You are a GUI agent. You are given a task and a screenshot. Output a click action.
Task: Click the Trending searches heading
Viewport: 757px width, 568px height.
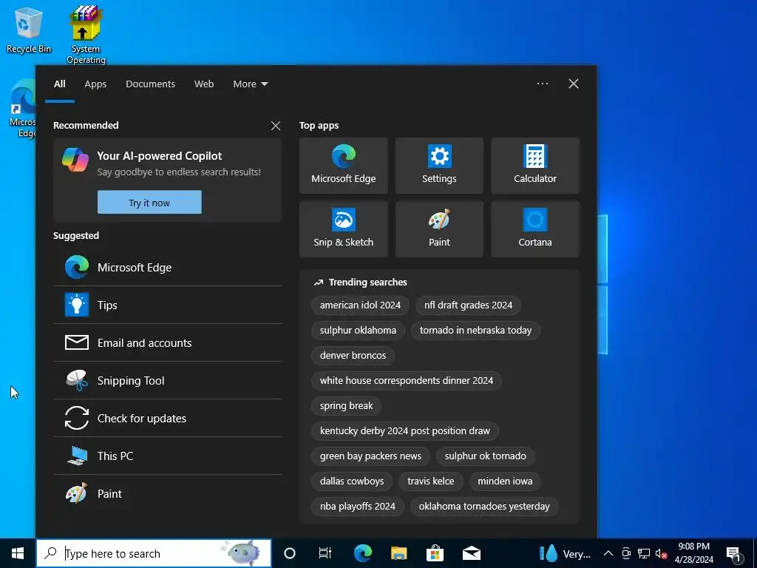[368, 282]
